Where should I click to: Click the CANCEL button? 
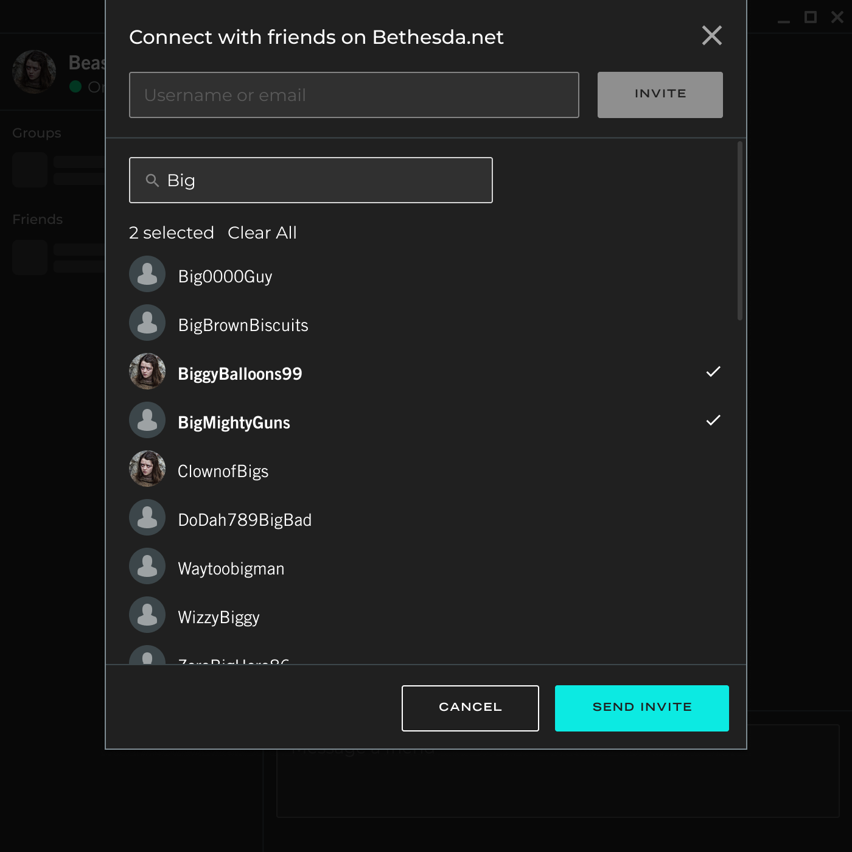pos(470,708)
